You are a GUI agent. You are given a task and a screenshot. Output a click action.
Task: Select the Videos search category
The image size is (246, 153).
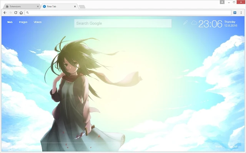pos(38,22)
